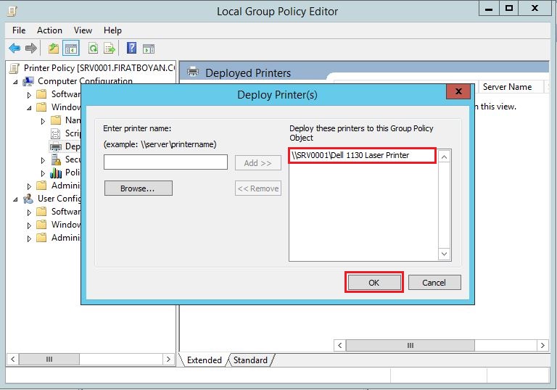
Task: Expand the Policy-based QoS tree node
Action: (42, 173)
